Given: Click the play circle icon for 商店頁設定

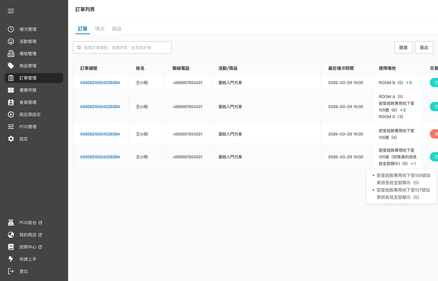Looking at the screenshot, I should [11, 115].
